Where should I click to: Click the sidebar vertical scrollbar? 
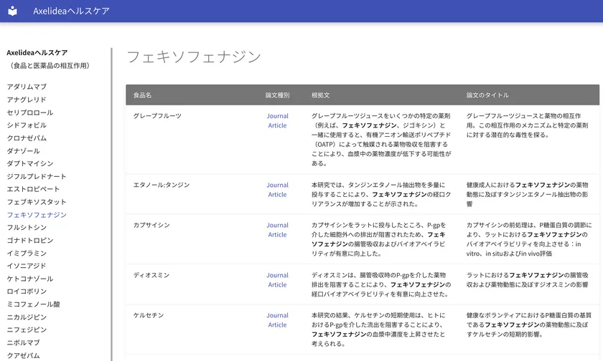pos(111,204)
